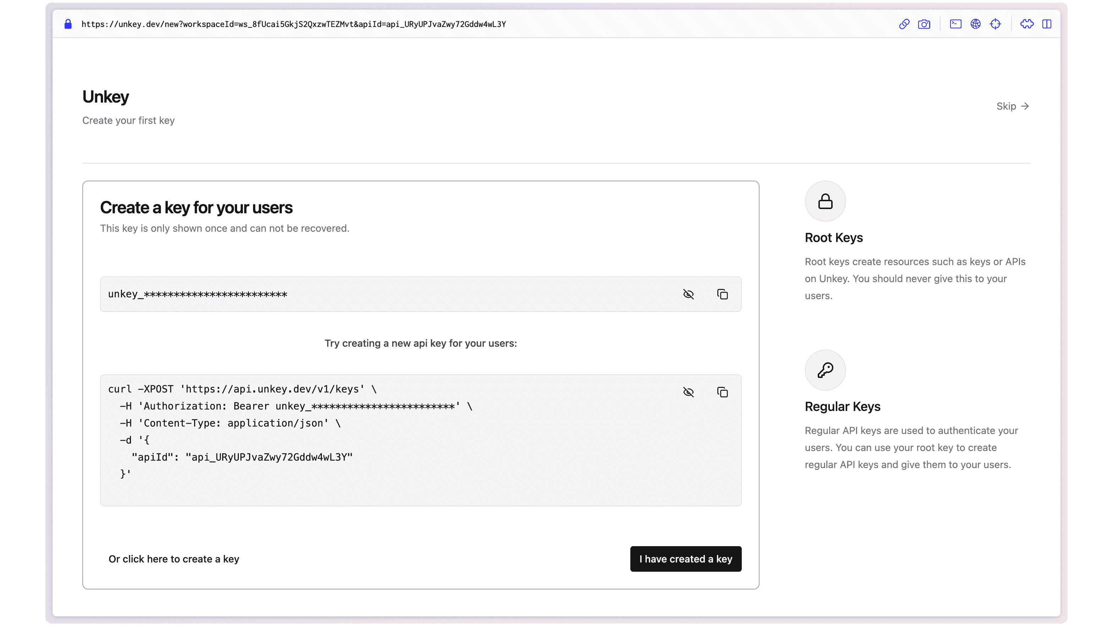Click the lock/security Root Keys icon
Viewport: 1113px width, 626px height.
(825, 201)
